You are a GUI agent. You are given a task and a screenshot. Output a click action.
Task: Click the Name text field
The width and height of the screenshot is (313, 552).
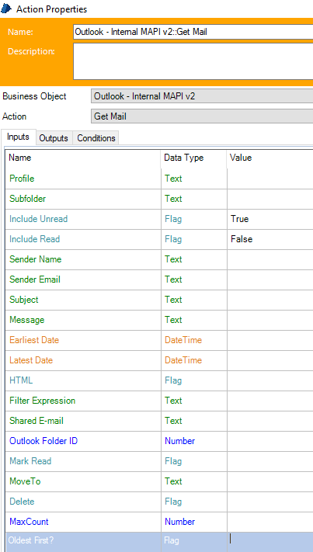(193, 32)
